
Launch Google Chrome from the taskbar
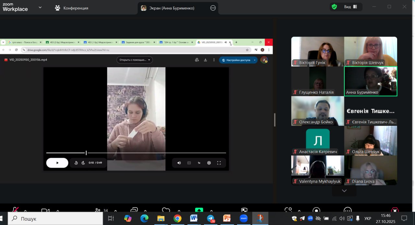177,219
